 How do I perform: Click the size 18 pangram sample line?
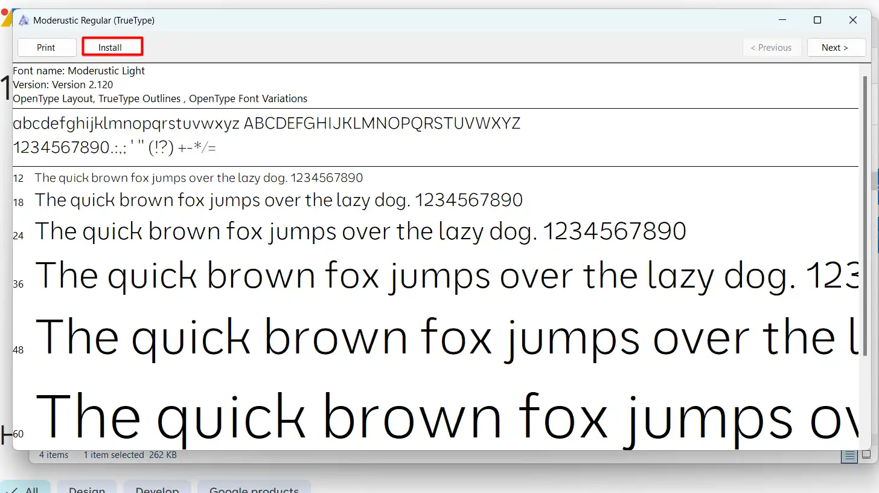point(279,200)
